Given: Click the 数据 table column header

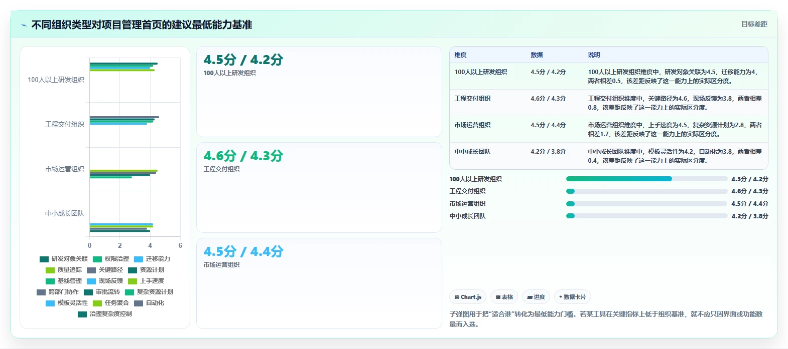Looking at the screenshot, I should pyautogui.click(x=537, y=55).
